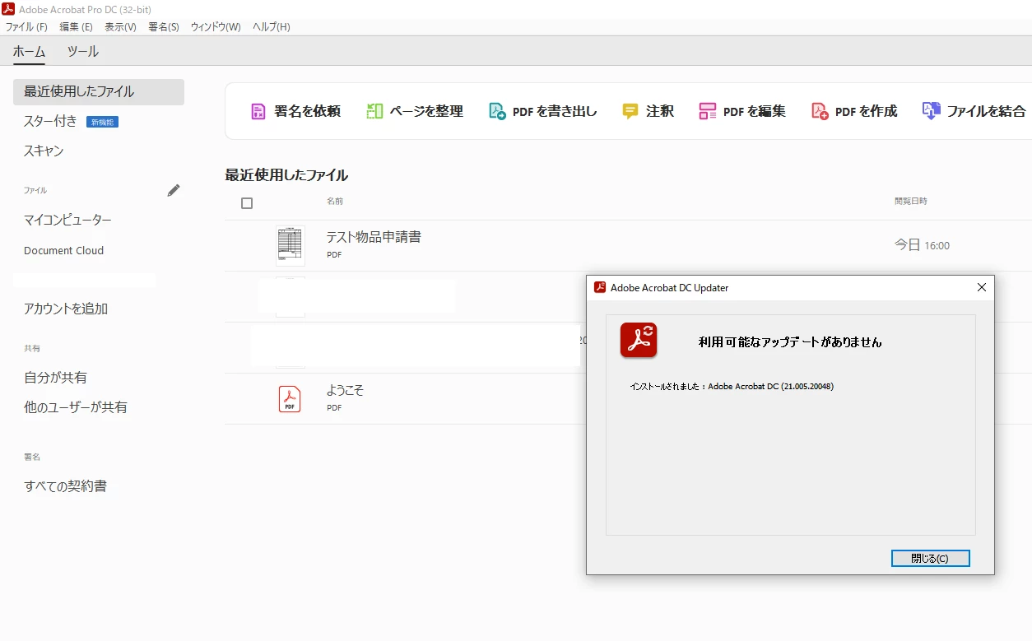Open the ウィンドウ(W) menu
Screen dimensions: 1032x641
216,27
